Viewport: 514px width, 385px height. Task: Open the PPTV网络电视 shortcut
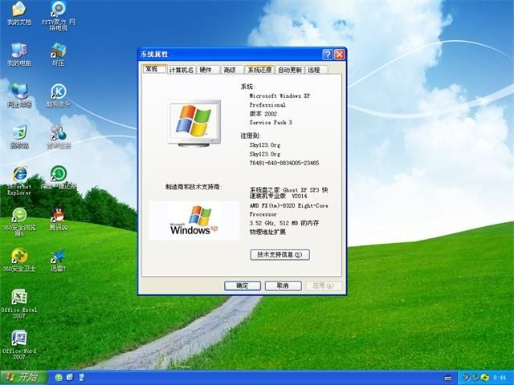59,16
